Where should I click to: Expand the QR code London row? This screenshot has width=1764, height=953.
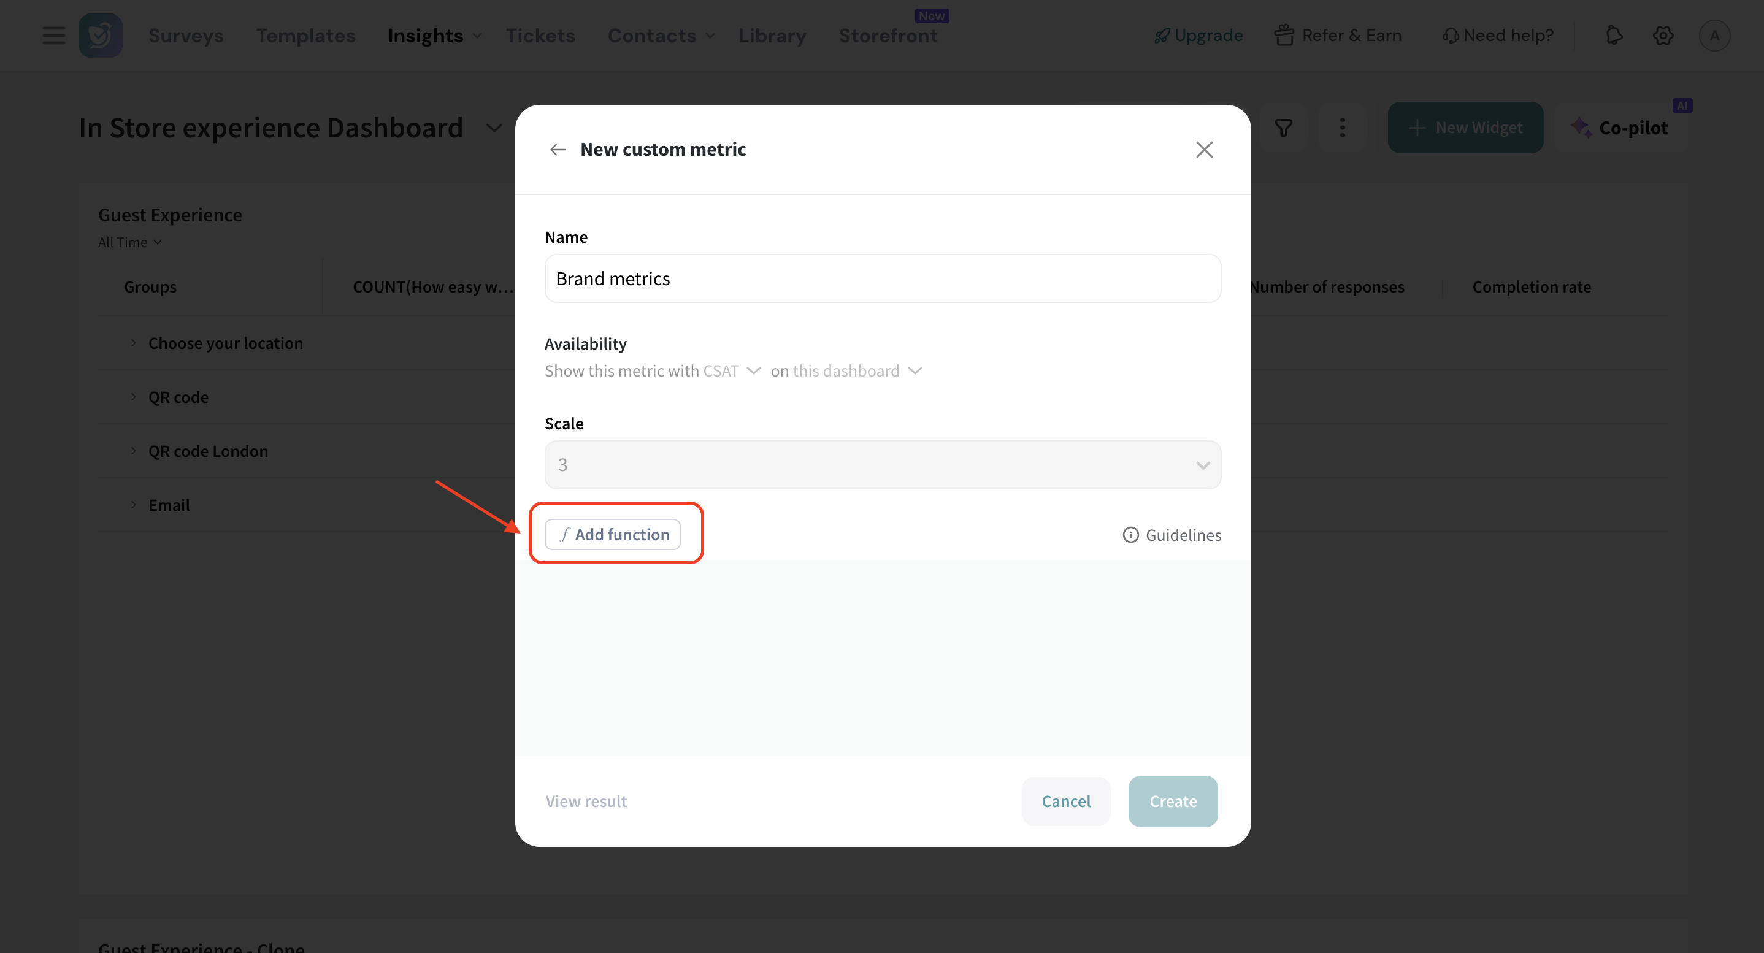pos(134,451)
